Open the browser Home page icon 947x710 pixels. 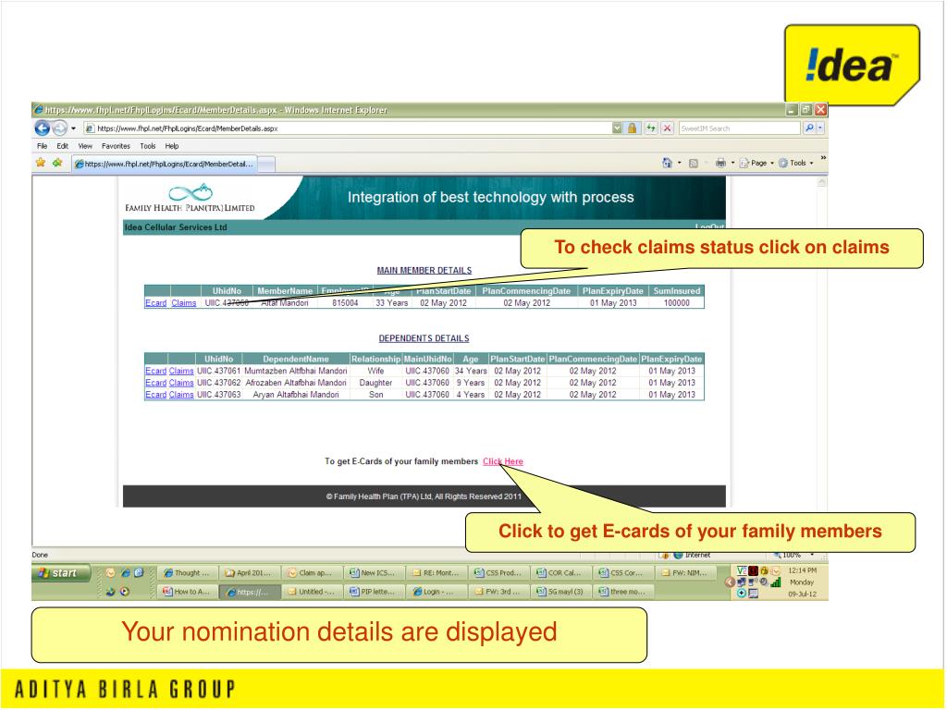(x=667, y=163)
